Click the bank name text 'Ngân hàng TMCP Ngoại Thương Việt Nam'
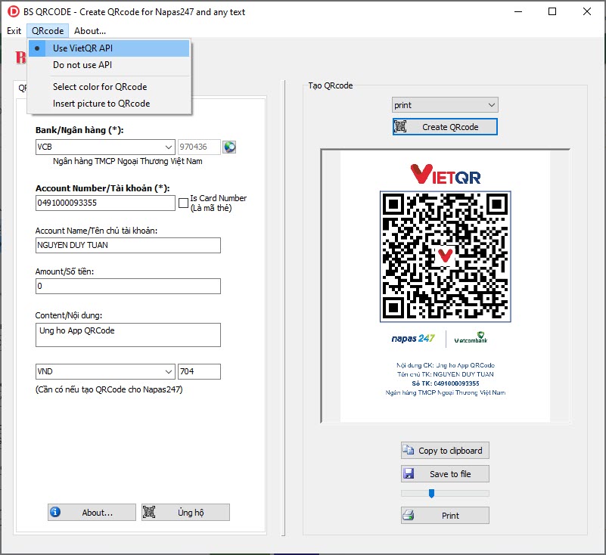This screenshot has height=555, width=606. 128,161
